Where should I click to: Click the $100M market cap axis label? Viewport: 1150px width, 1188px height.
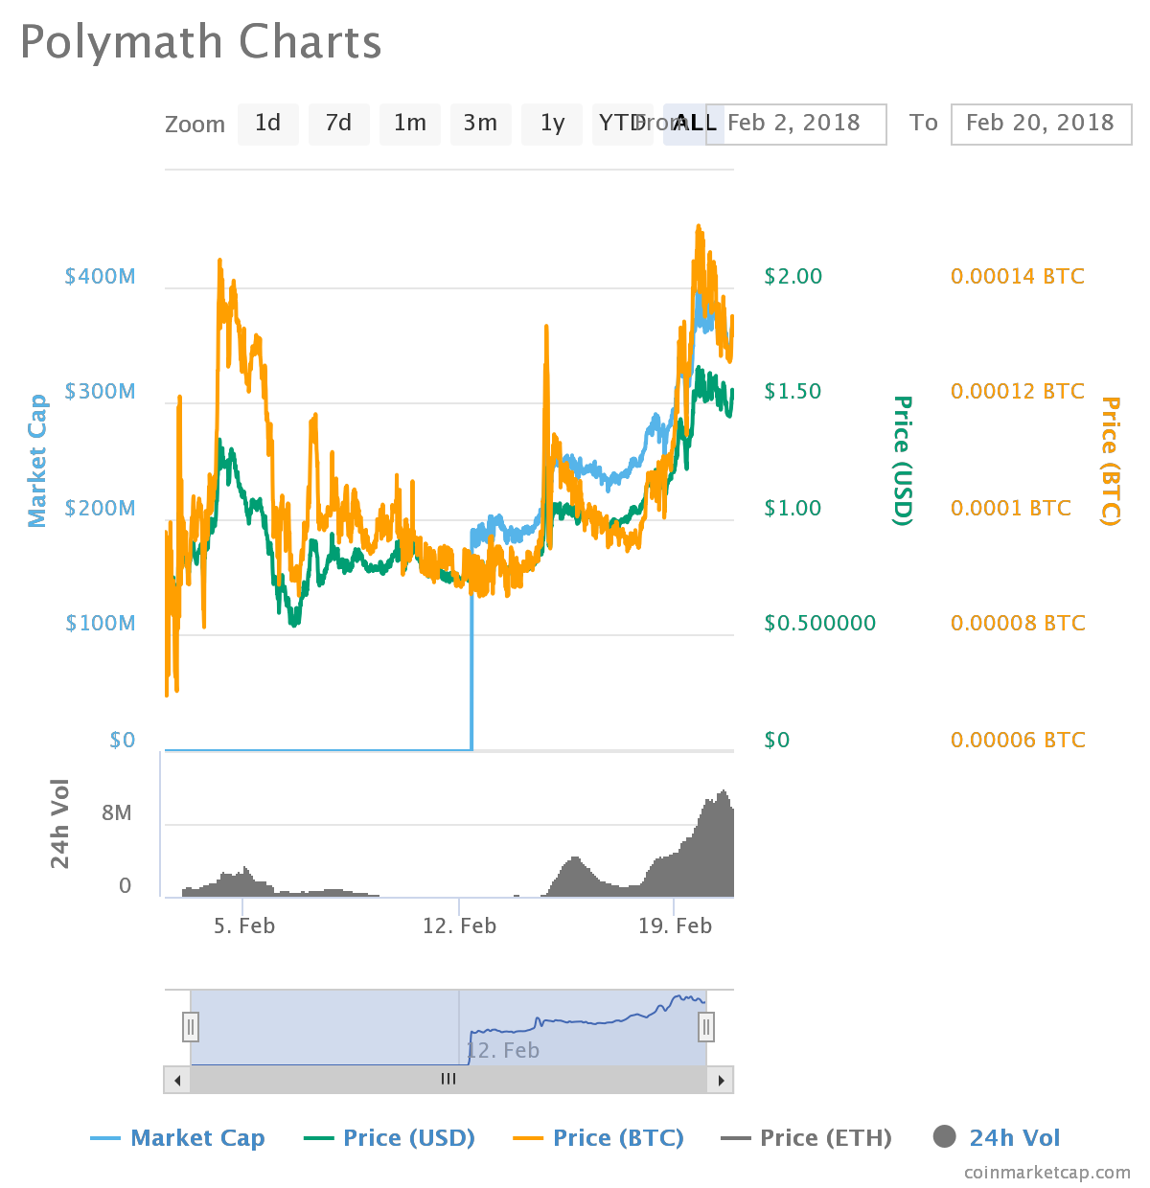pos(100,624)
